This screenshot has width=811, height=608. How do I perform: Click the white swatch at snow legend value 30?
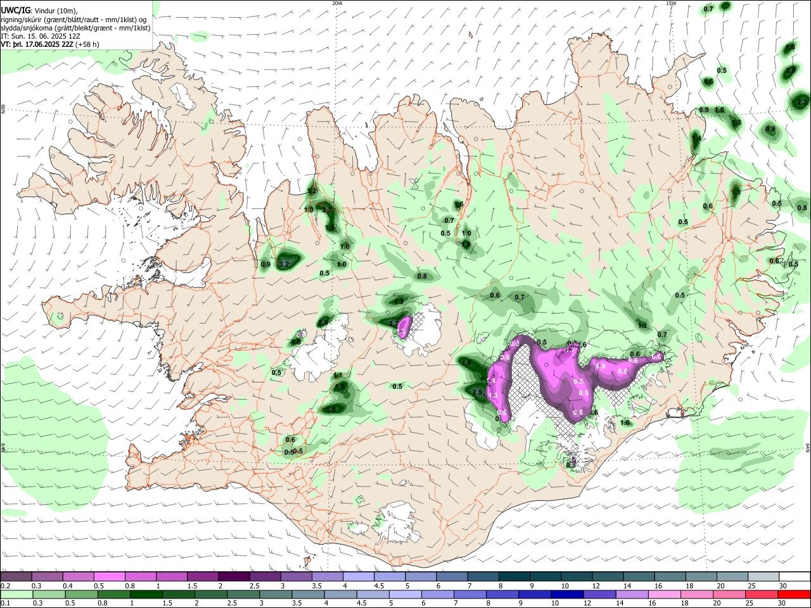point(795,577)
